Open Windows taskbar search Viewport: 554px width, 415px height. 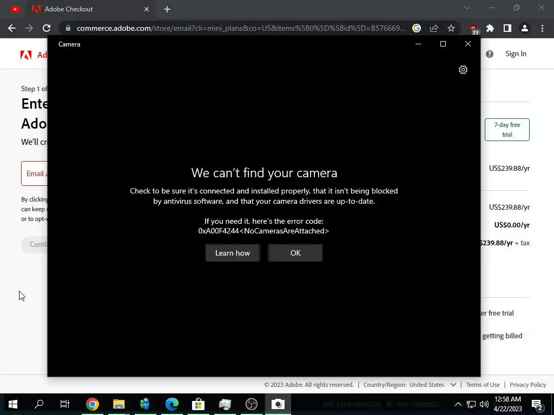(x=39, y=404)
